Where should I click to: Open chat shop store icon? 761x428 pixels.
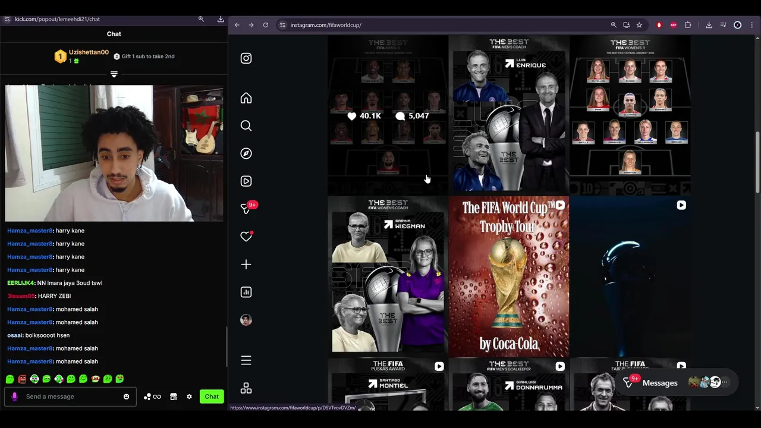[174, 396]
